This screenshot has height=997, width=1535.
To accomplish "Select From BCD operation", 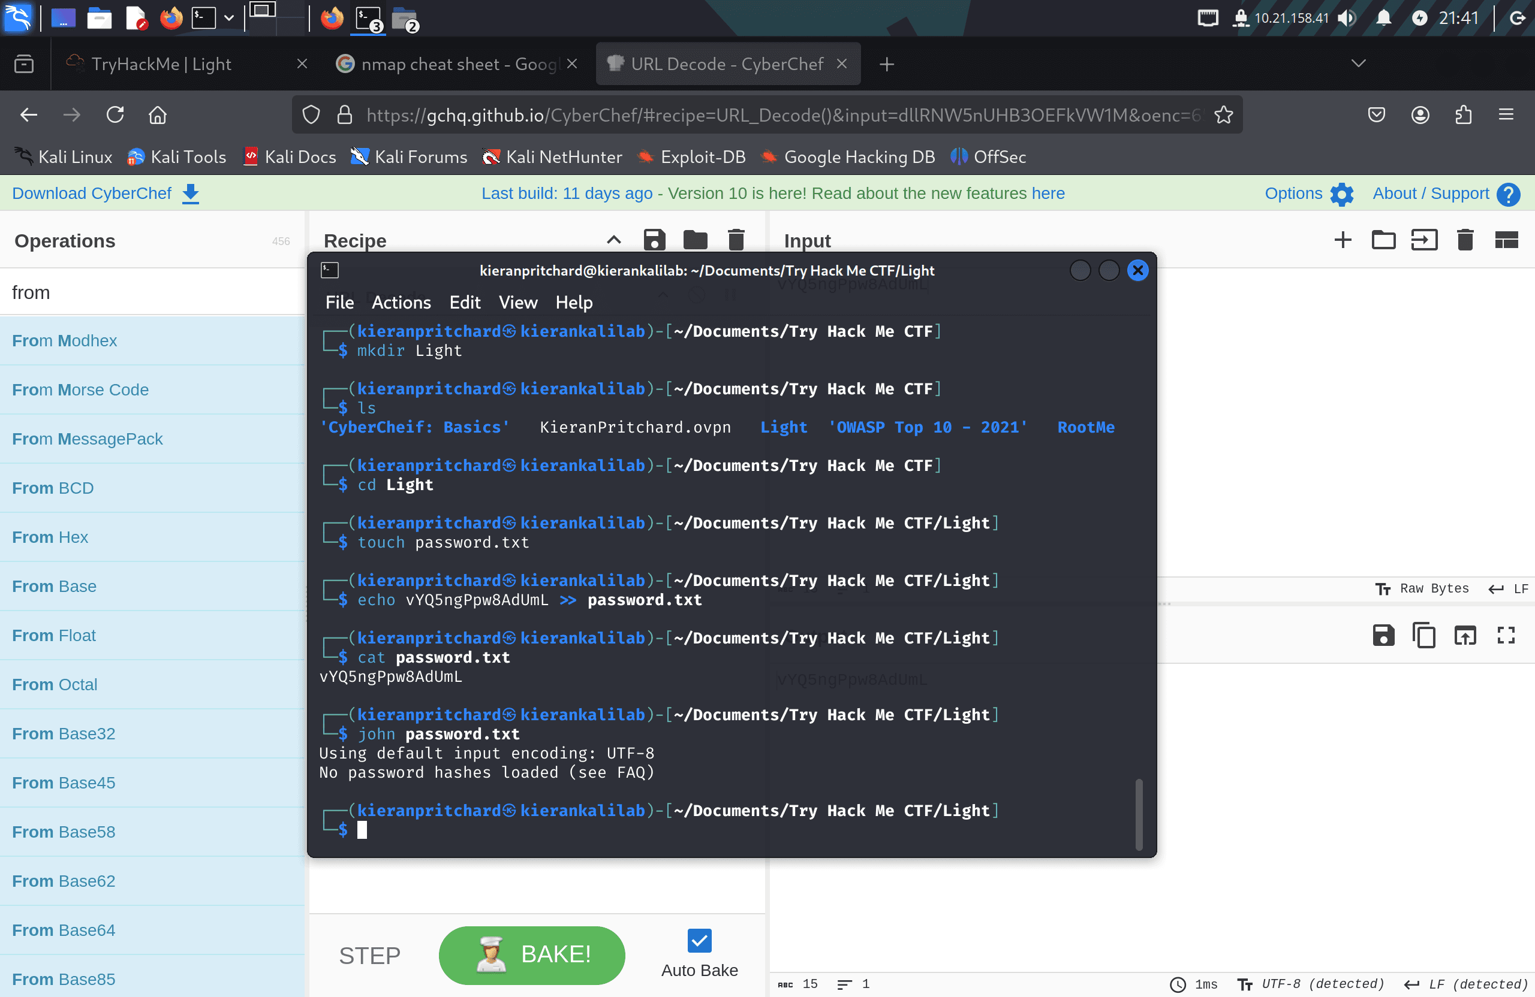I will pos(152,488).
